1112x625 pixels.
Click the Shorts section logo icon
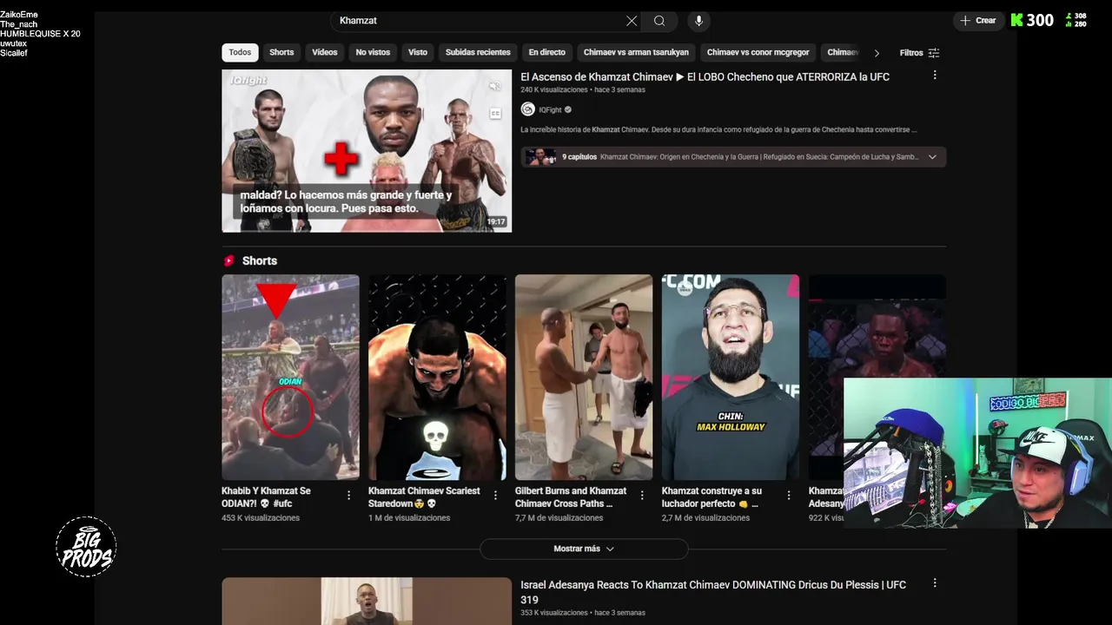229,260
